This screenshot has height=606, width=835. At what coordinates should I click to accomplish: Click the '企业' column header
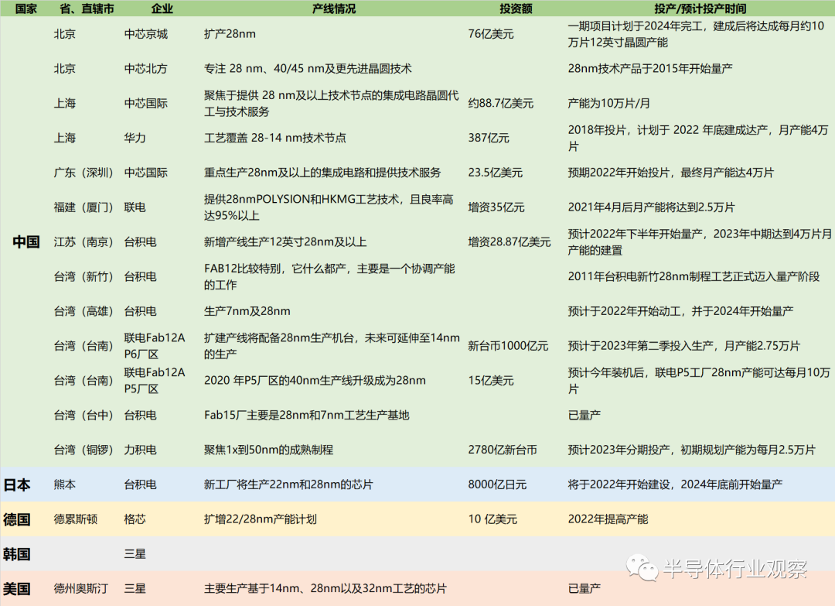[162, 9]
